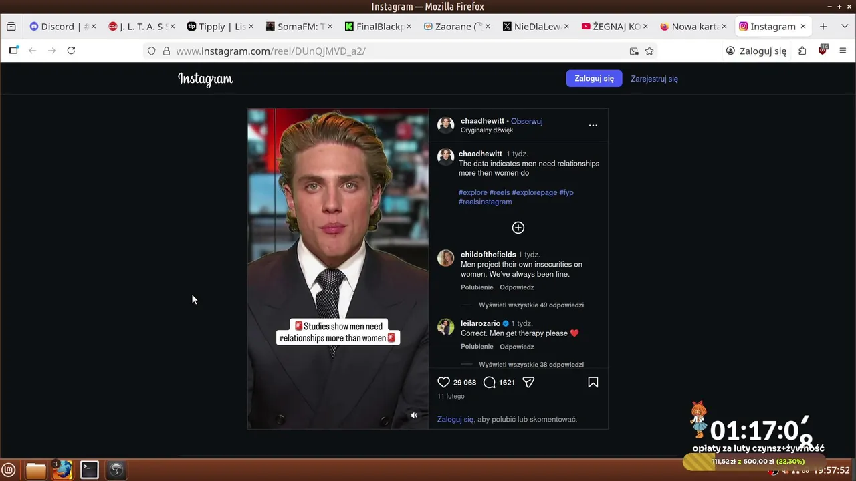
Task: Reload the page in Firefox
Action: (x=71, y=51)
